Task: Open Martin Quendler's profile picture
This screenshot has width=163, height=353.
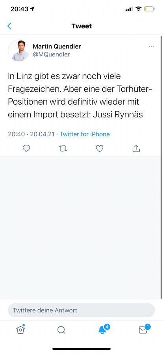Action: 19,50
